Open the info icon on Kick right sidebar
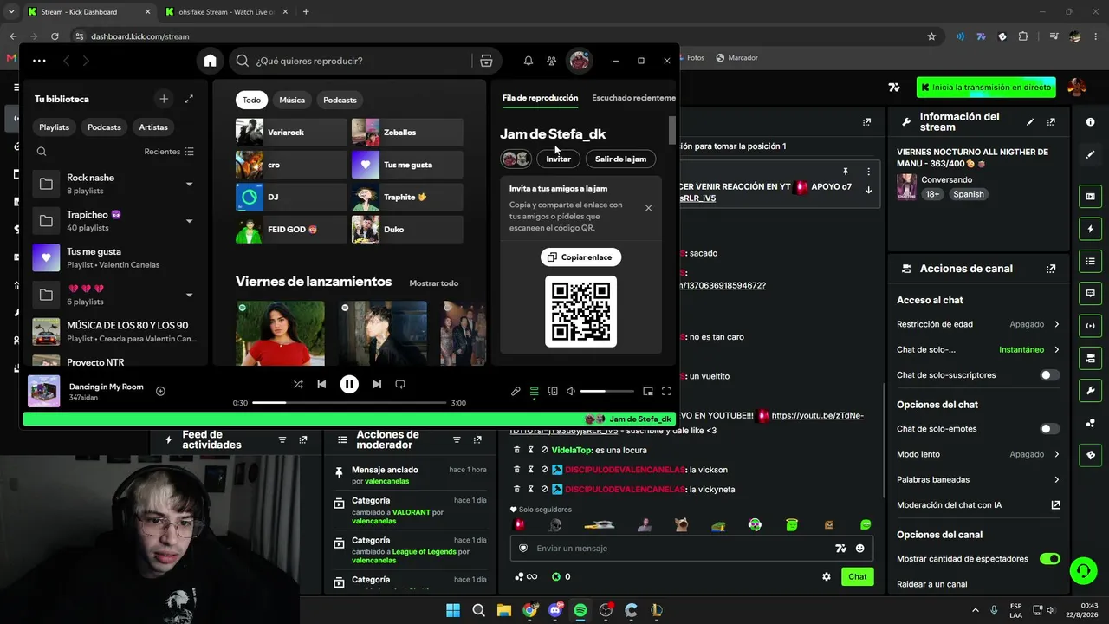 pyautogui.click(x=1090, y=122)
